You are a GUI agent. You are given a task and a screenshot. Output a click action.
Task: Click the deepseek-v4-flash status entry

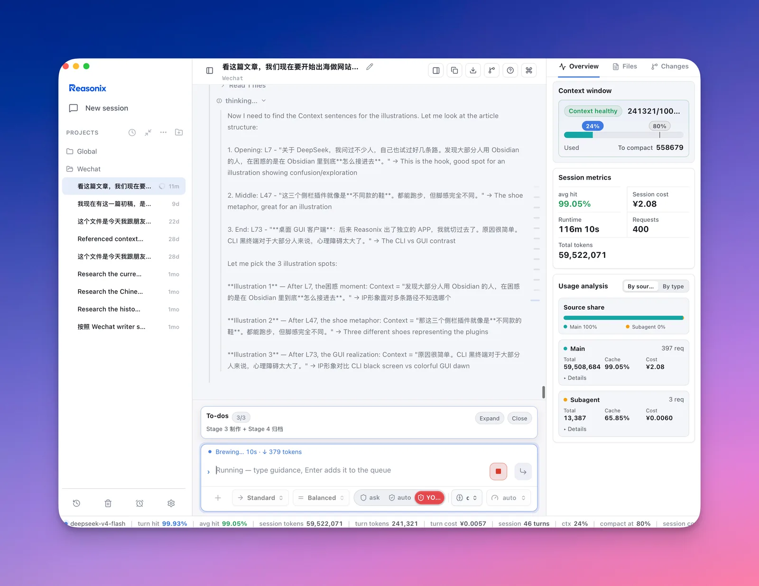(95, 524)
